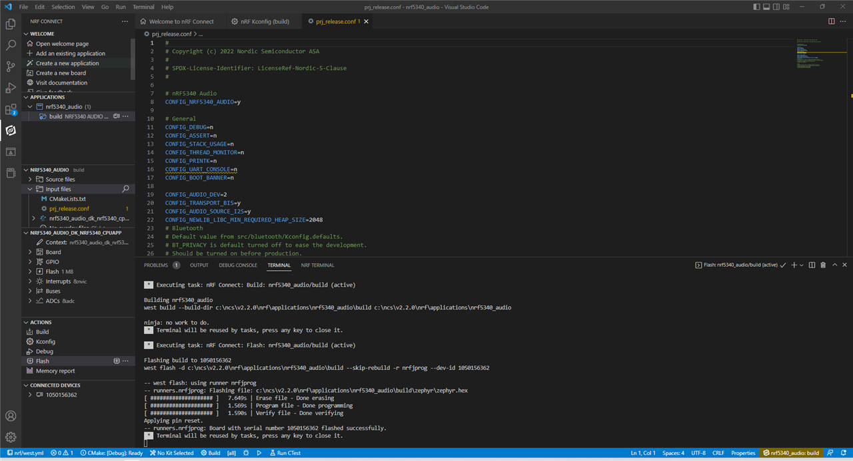
Task: Expand the GPIO tree node
Action: (x=52, y=261)
